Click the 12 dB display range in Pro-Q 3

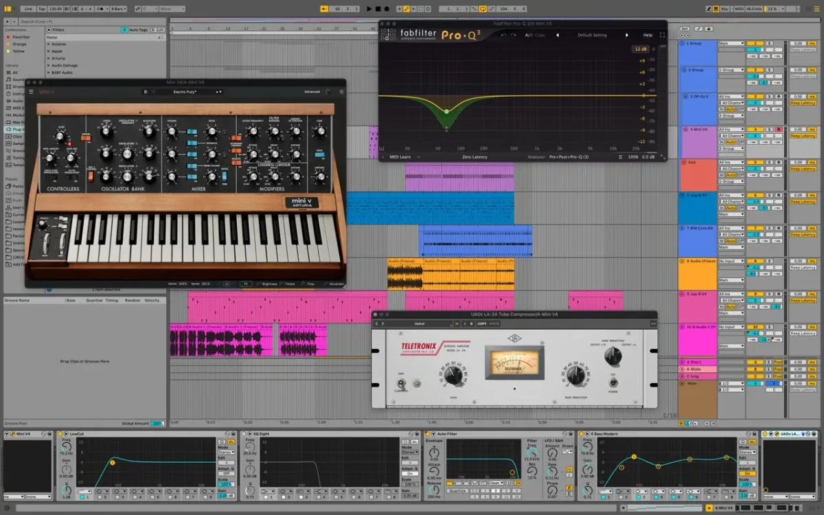click(x=641, y=49)
